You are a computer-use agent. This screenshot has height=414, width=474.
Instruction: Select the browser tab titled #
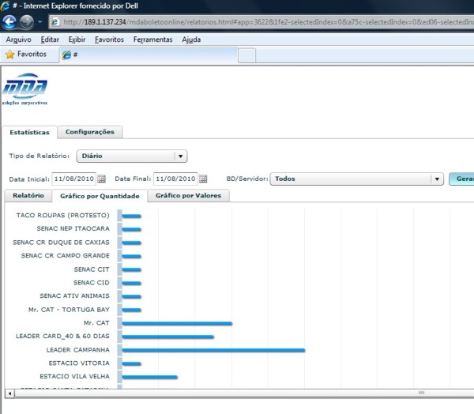point(149,55)
